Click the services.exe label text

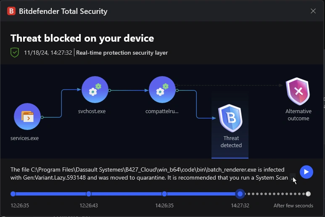(24, 138)
